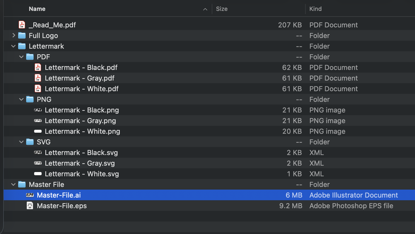
Task: Select the Lettermark - Gray.svg file
Action: click(x=79, y=163)
